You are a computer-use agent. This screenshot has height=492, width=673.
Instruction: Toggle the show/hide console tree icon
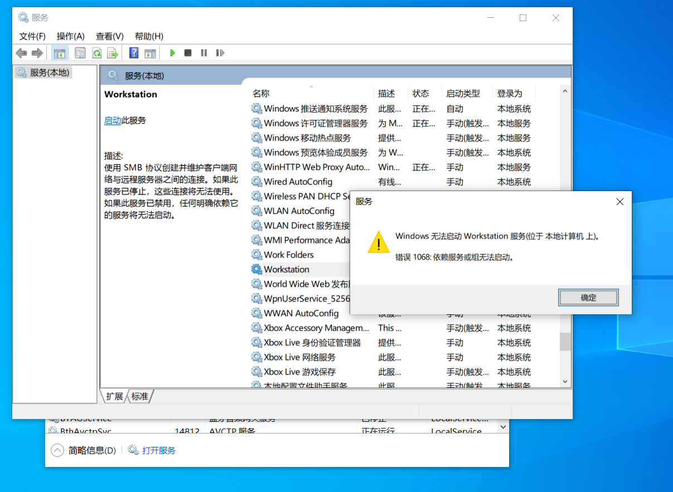tap(60, 53)
